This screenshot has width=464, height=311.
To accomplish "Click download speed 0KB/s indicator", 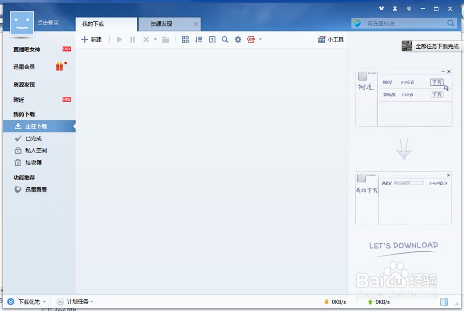I will click(335, 302).
